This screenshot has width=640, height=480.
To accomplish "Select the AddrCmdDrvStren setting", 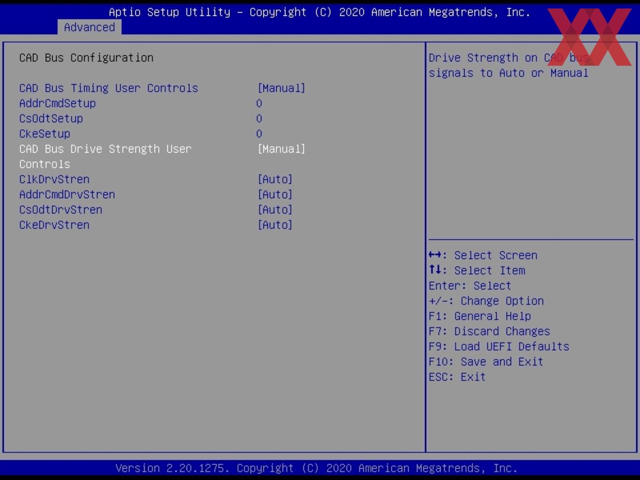I will (x=67, y=194).
